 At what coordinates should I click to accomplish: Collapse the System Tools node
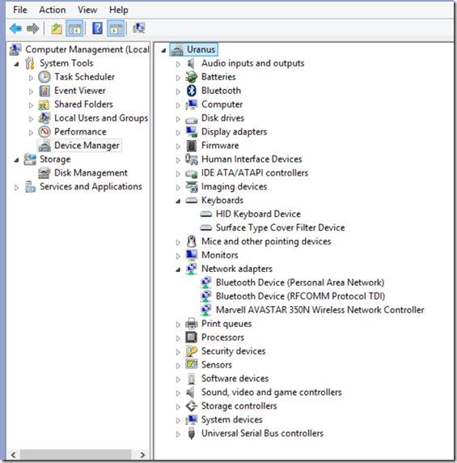point(17,64)
